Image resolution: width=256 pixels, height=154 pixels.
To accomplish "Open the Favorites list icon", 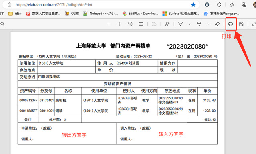I will tap(232, 5).
